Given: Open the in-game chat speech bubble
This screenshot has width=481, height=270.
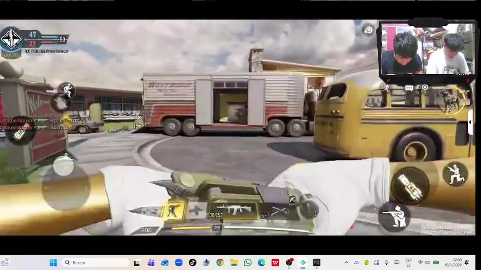Looking at the screenshot, I should pyautogui.click(x=409, y=88).
